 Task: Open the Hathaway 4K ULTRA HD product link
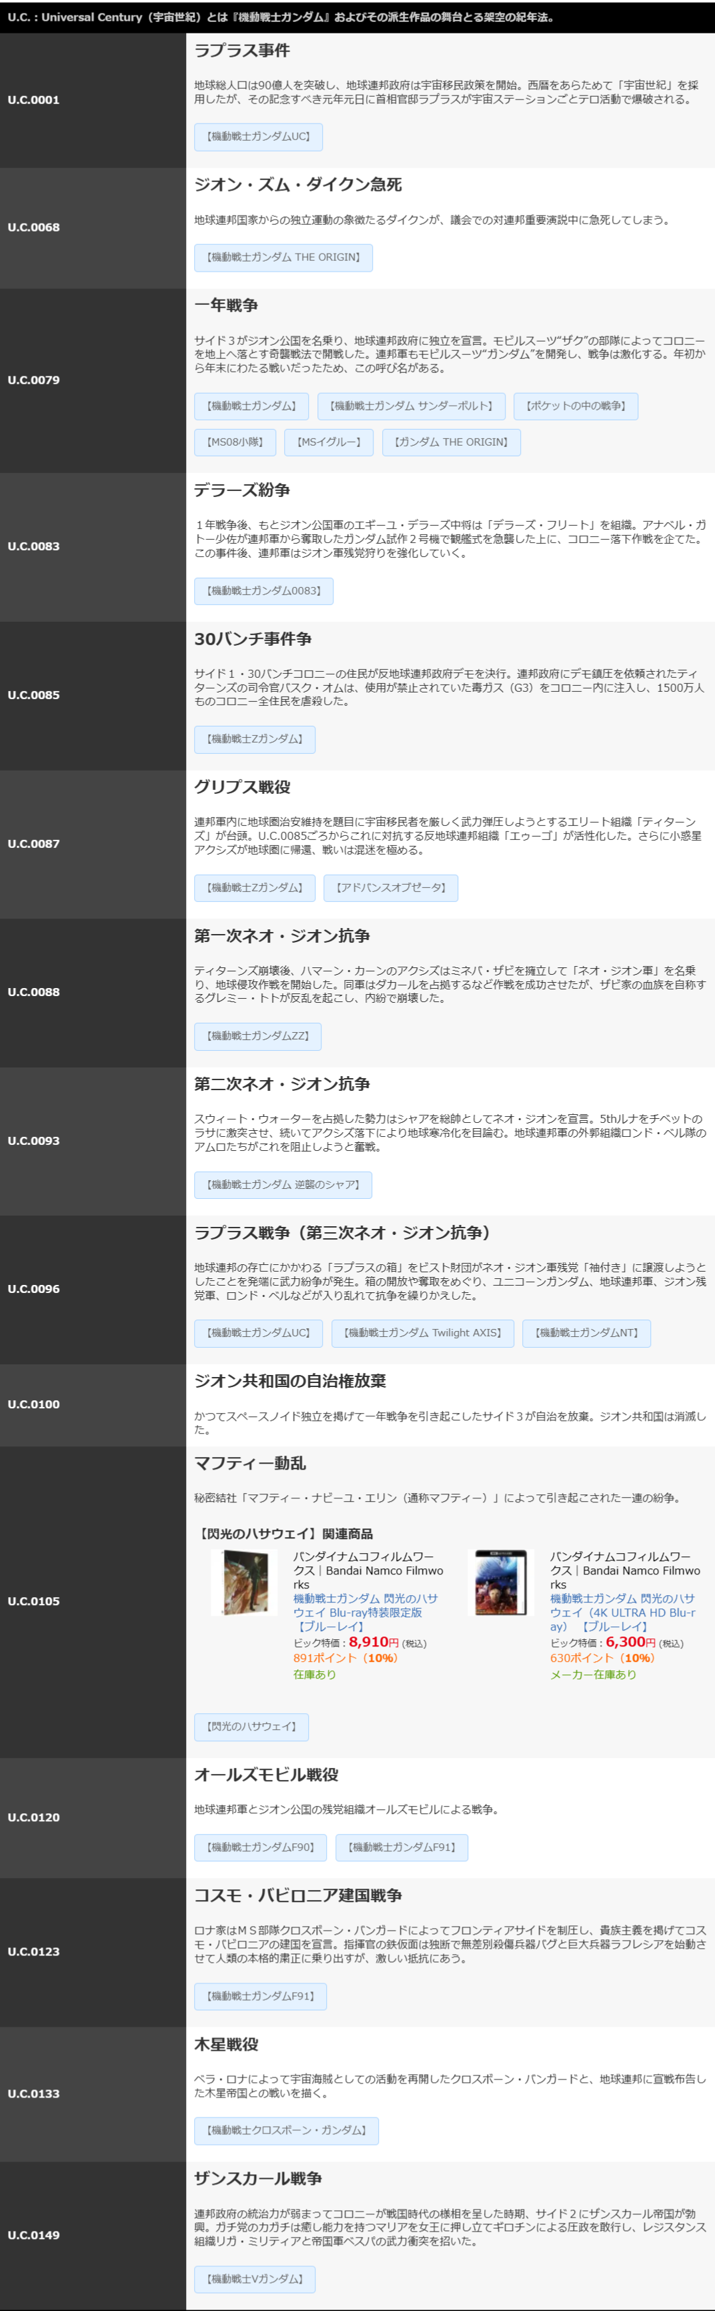(622, 1612)
